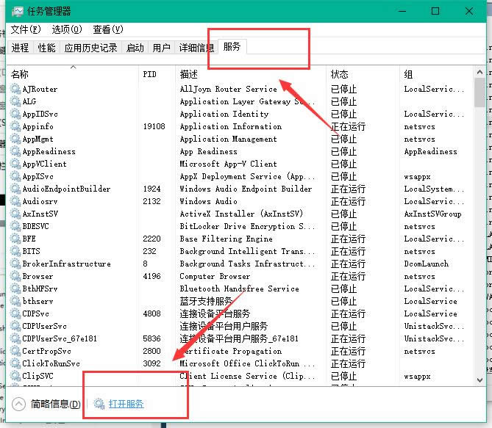Open the 查看(V) menu
492x428 pixels.
tap(108, 29)
